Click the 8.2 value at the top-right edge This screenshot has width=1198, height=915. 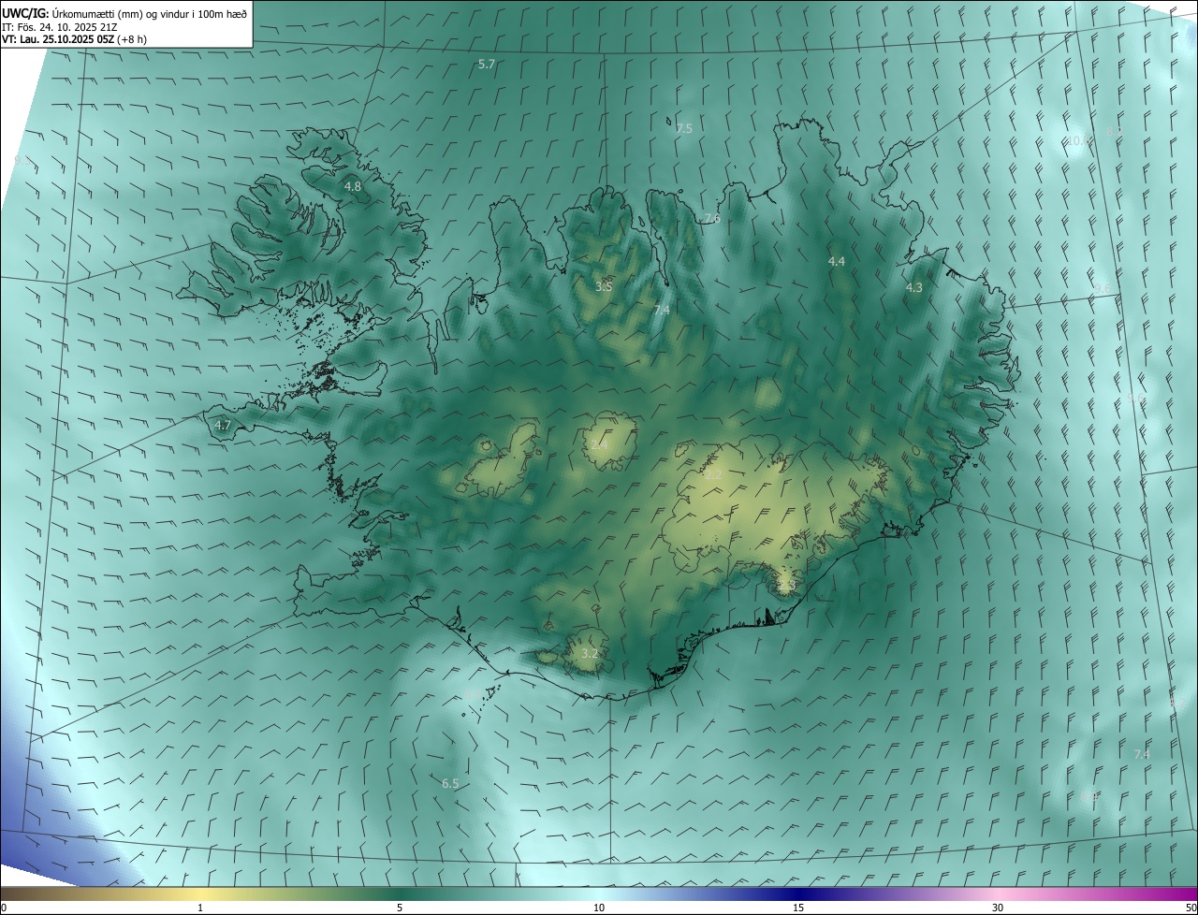[1114, 132]
